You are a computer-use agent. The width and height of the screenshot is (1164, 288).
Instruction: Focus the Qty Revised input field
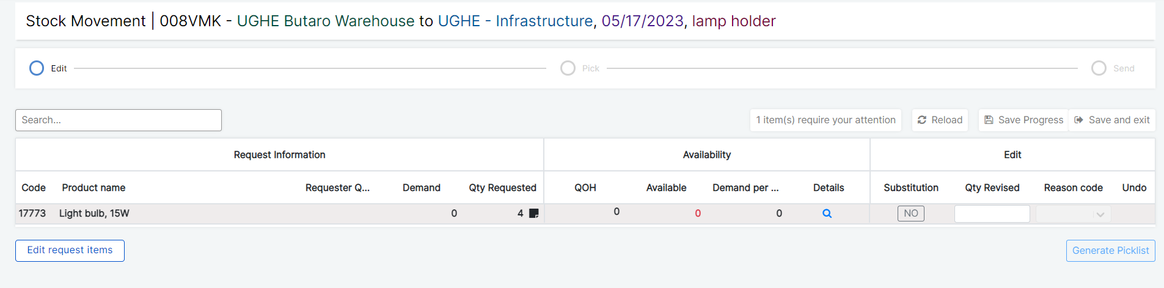tap(992, 214)
